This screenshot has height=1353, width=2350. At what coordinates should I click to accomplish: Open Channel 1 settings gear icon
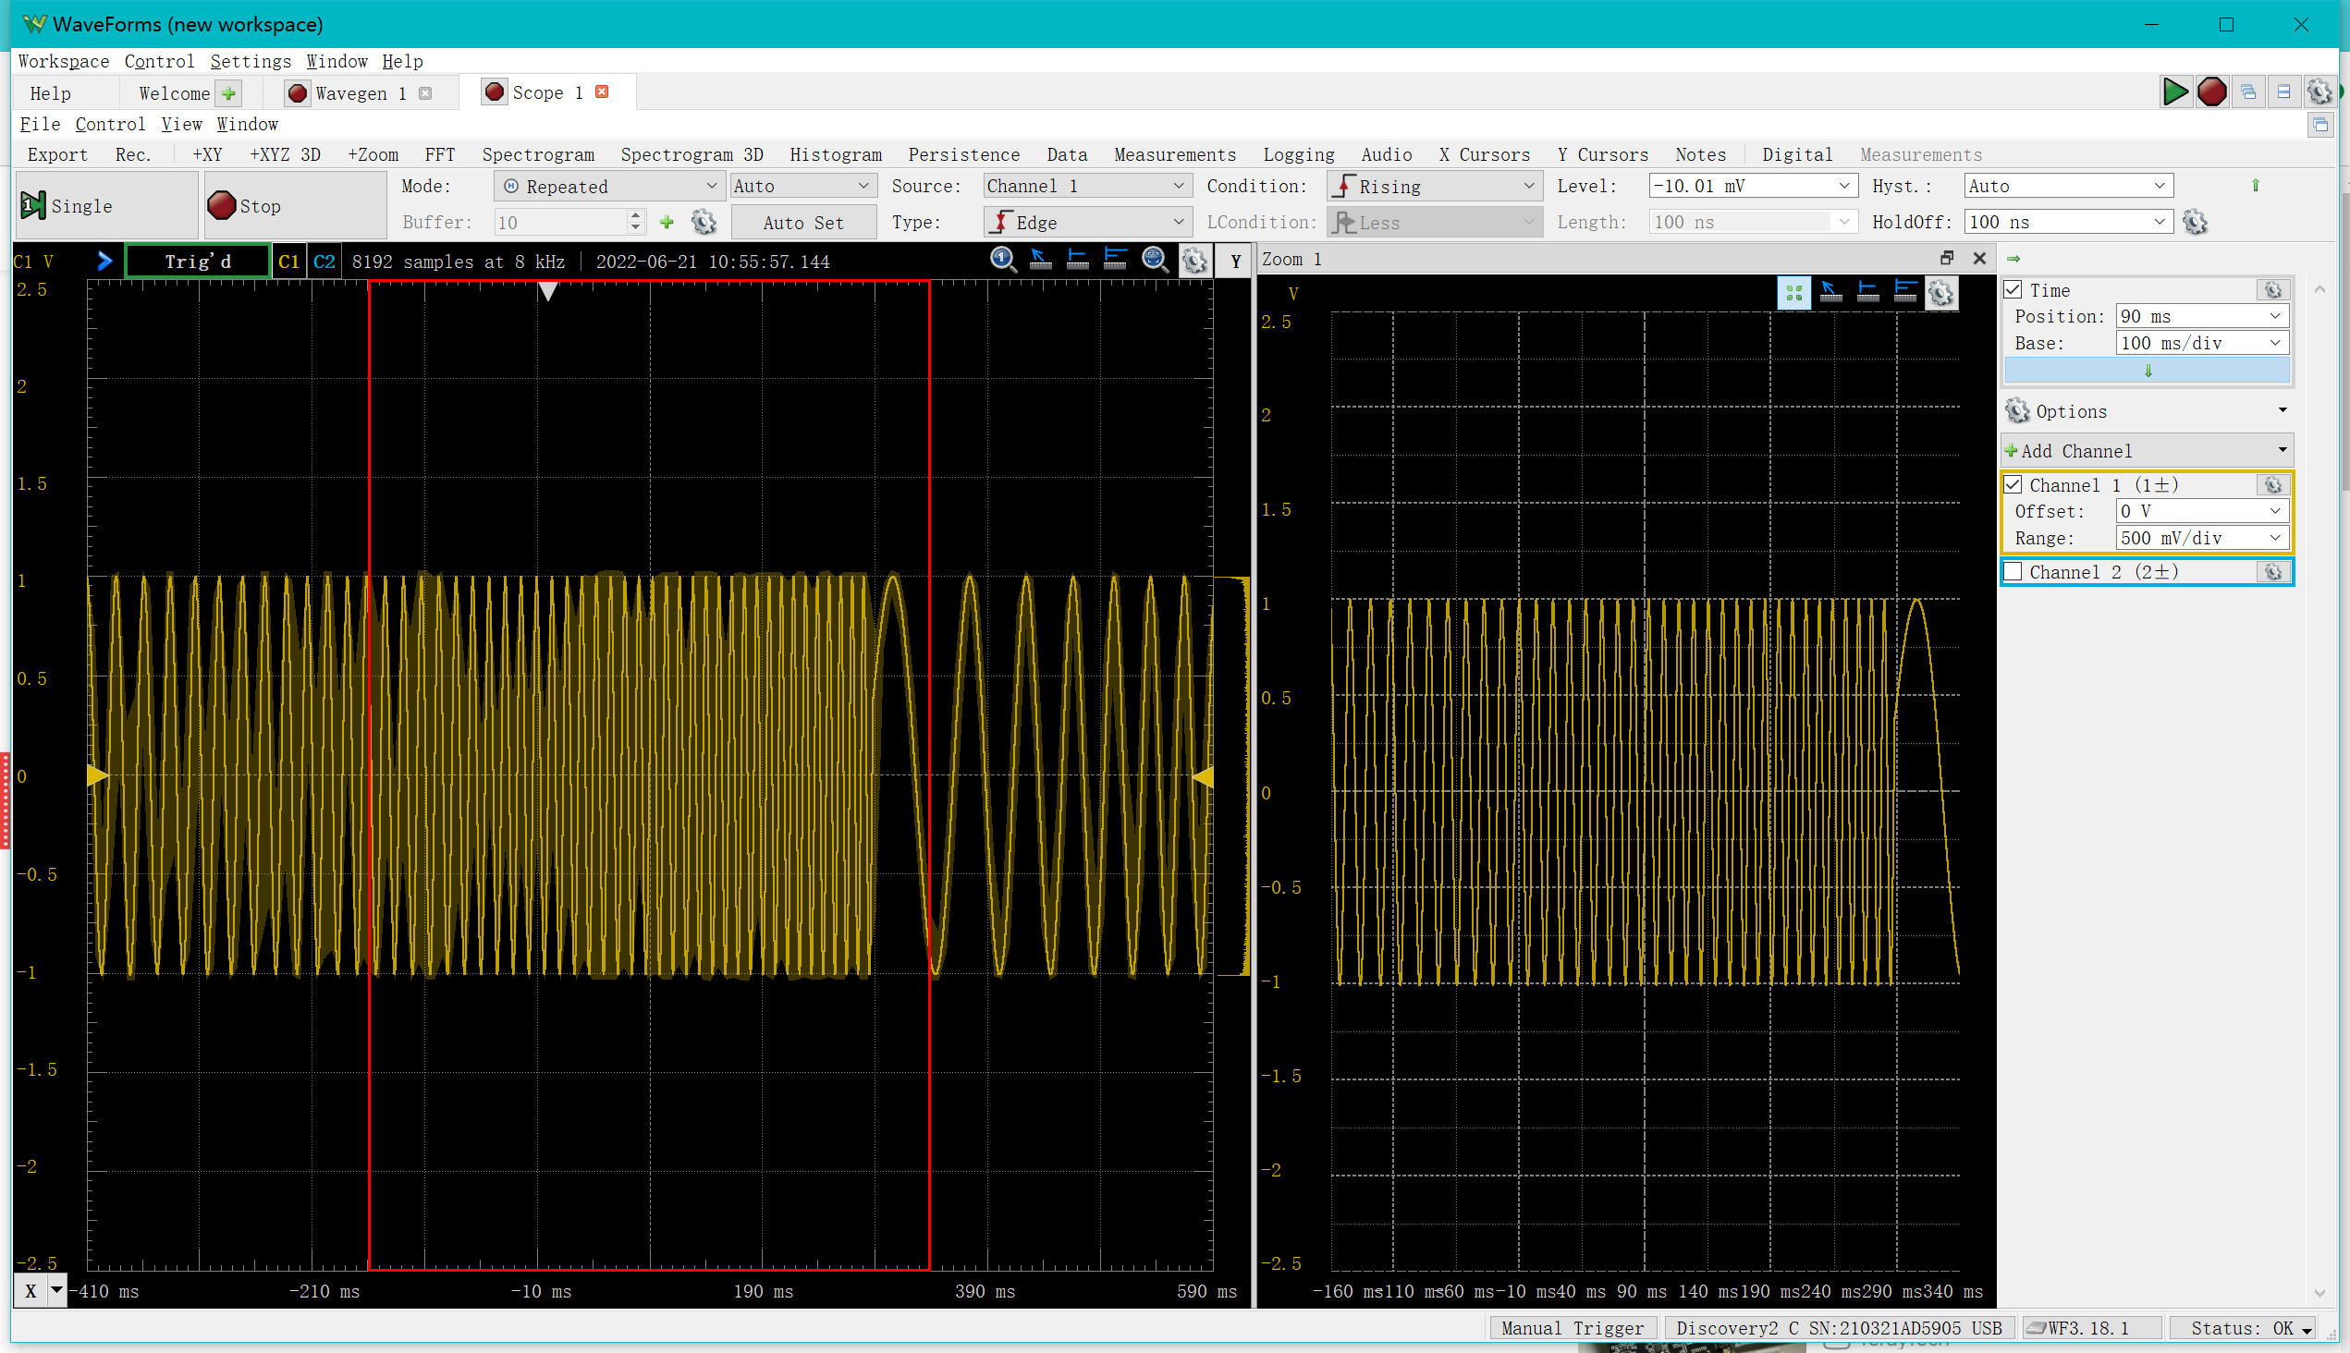[2273, 485]
